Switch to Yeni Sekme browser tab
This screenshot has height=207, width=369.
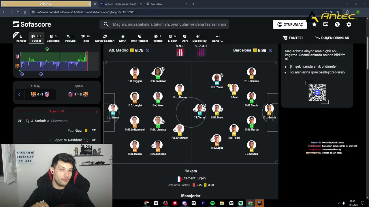[166, 4]
